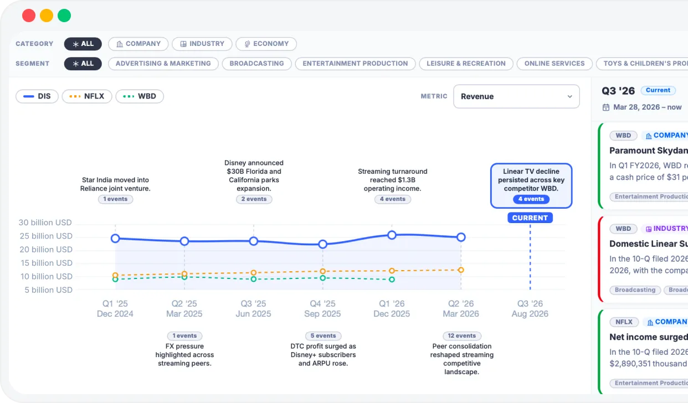Image resolution: width=688 pixels, height=403 pixels.
Task: Click Entertainment Production tag on Net income card
Action: (649, 383)
